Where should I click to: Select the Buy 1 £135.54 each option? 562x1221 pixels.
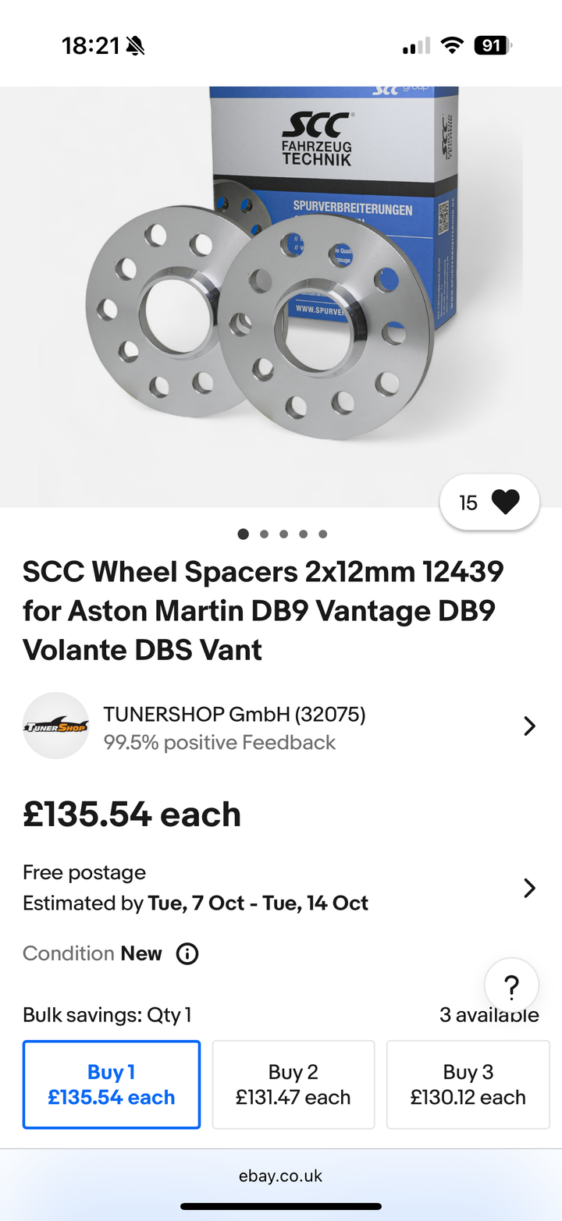pos(112,1084)
